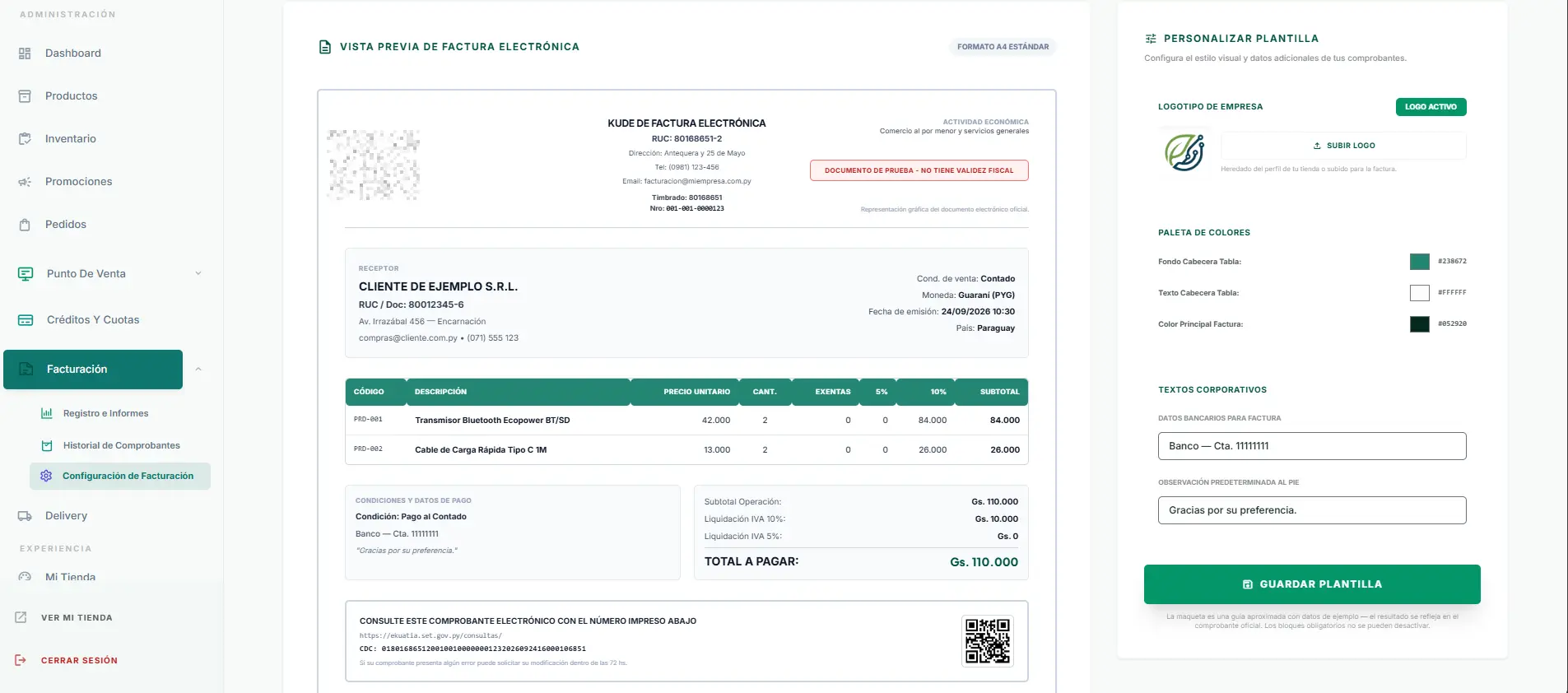
Task: Click the Promociones megaphone icon
Action: (x=25, y=182)
